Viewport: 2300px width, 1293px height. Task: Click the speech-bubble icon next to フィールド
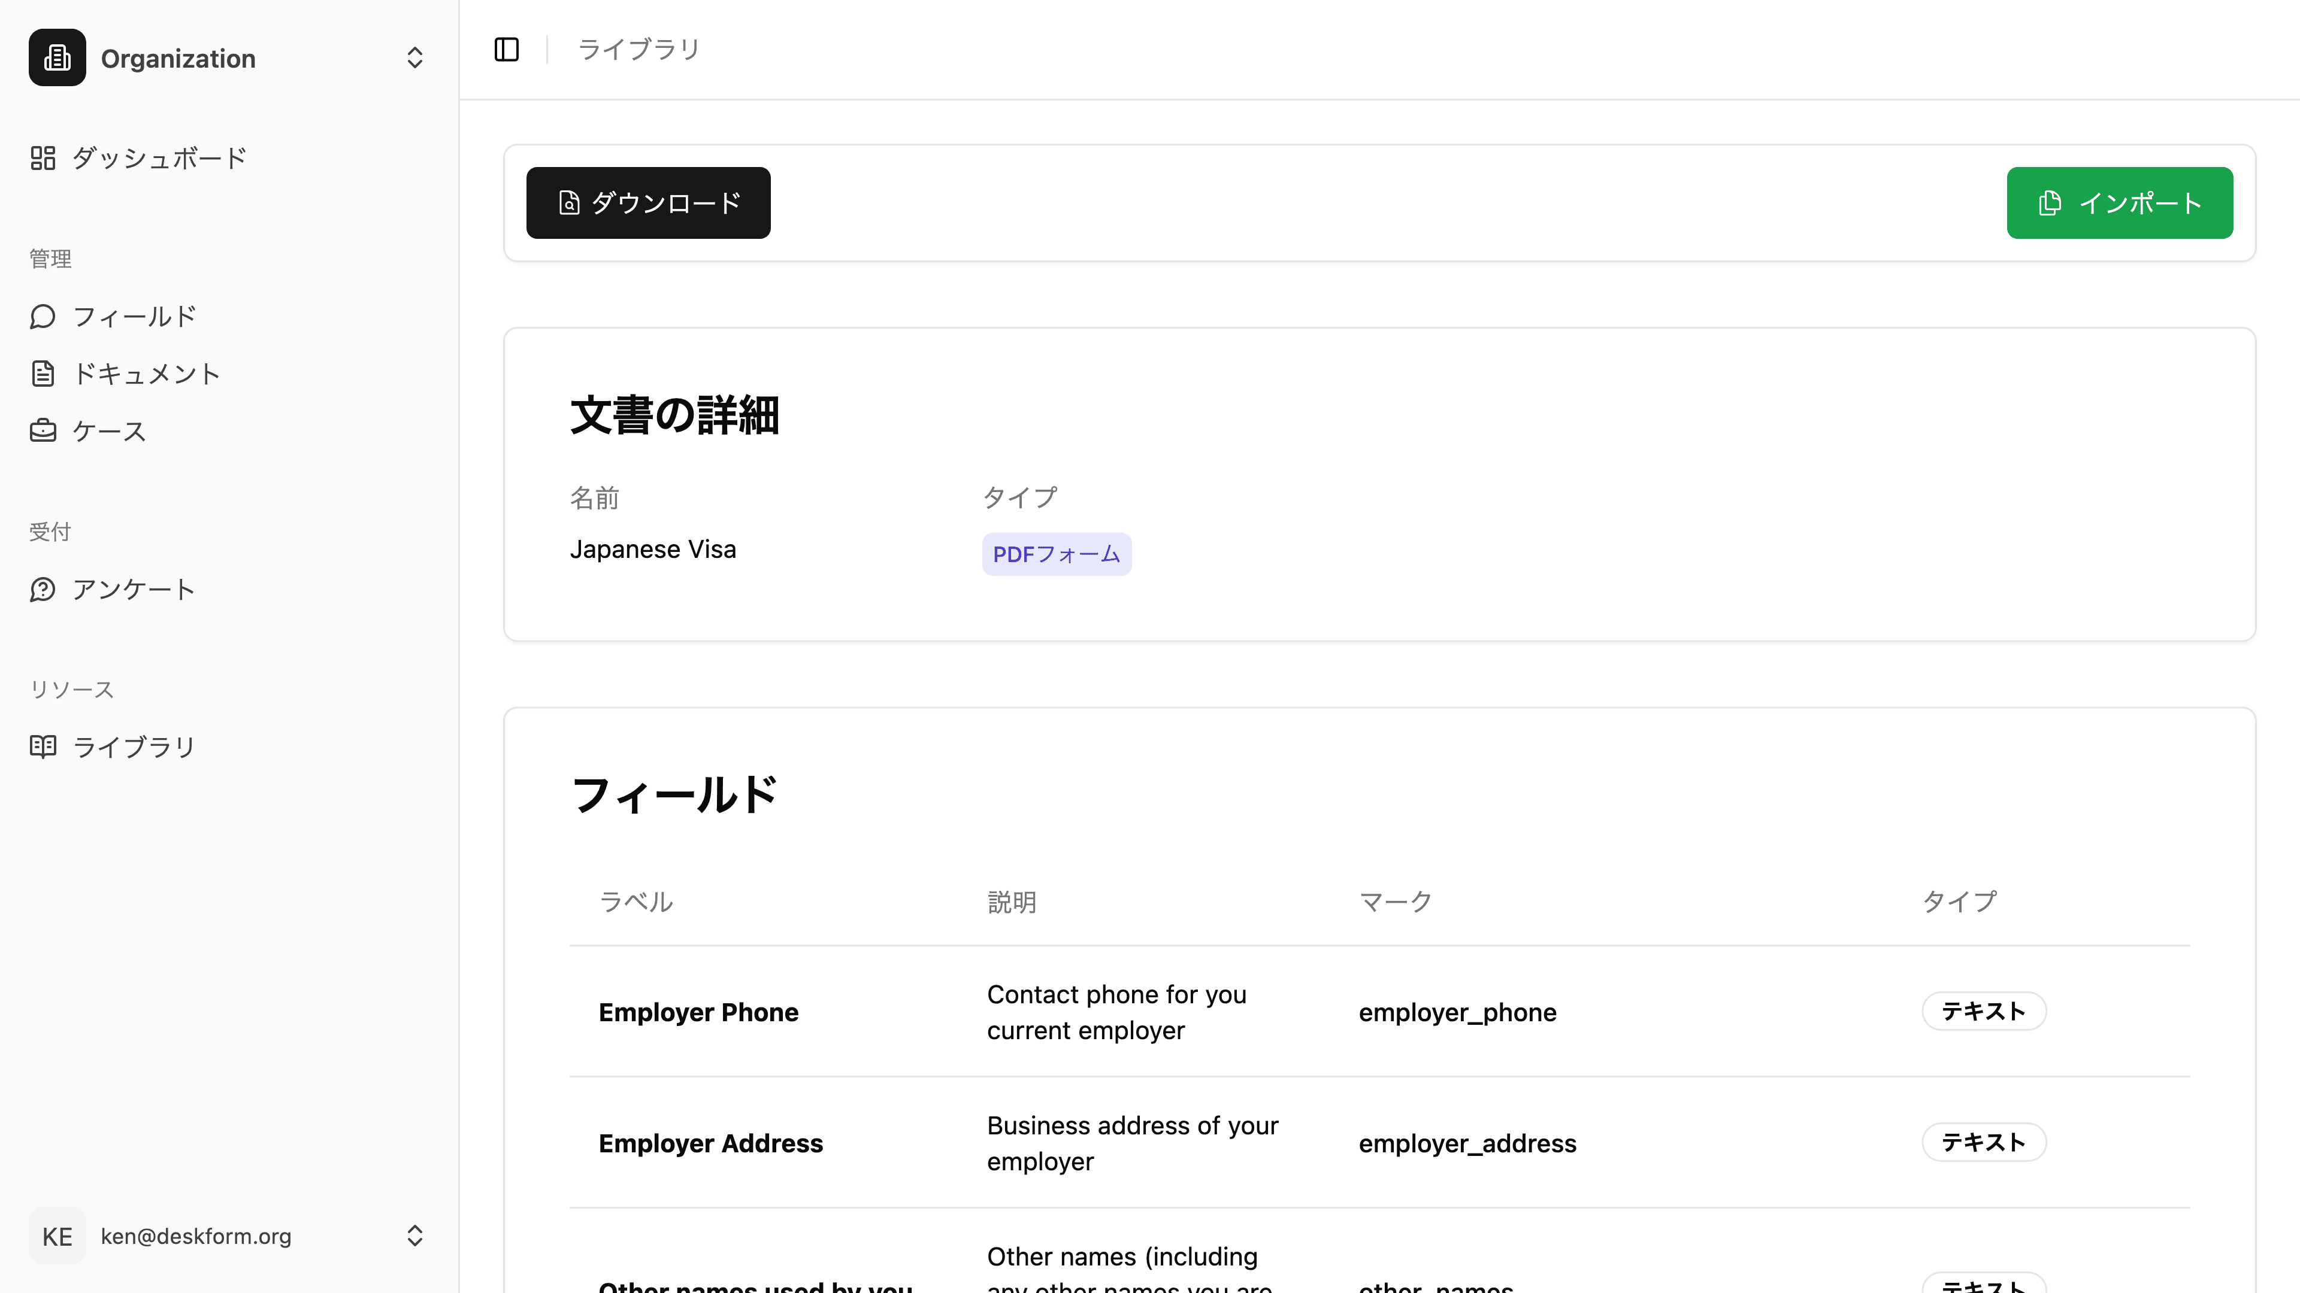pos(43,316)
